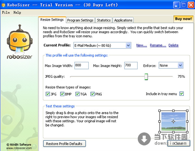195x151 pixels.
Task: Select the Resize Settings tab
Action: pyautogui.click(x=52, y=20)
